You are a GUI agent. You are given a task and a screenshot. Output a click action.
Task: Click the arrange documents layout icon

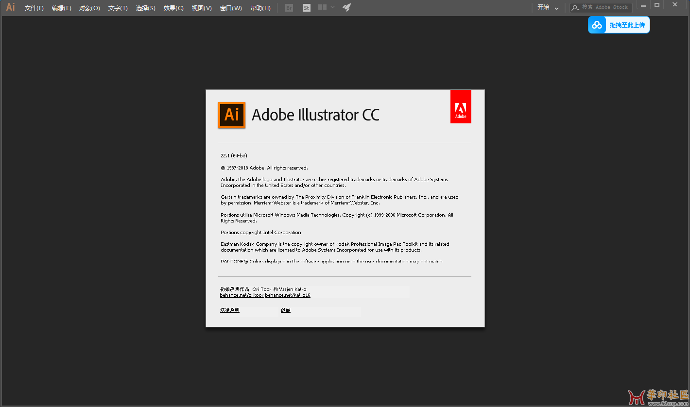pyautogui.click(x=322, y=7)
